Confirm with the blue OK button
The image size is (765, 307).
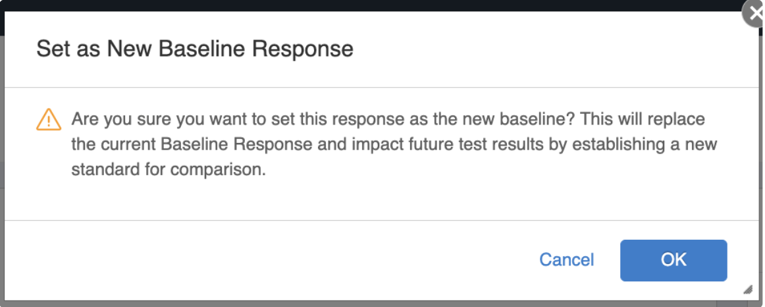click(673, 260)
